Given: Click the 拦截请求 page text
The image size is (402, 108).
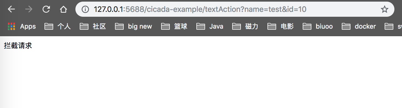Looking at the screenshot, I should (18, 46).
